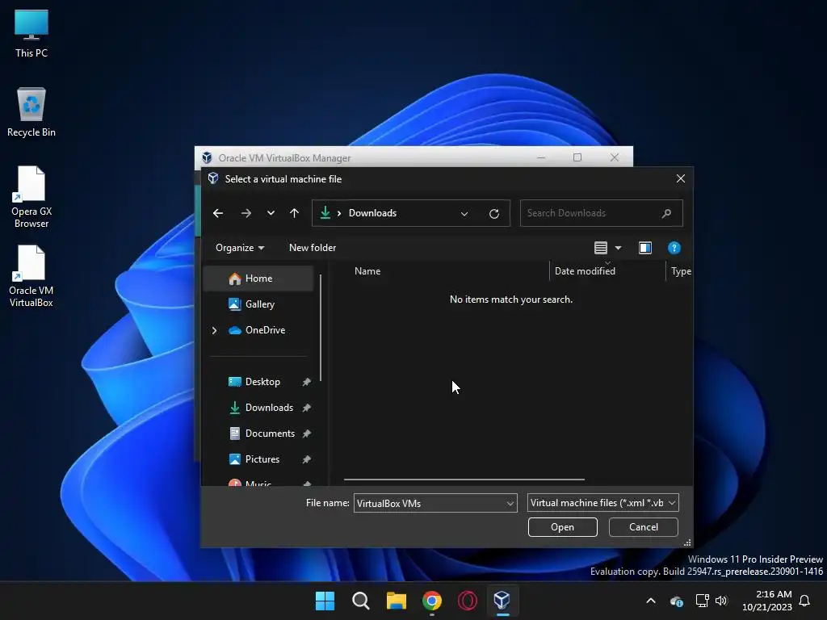Click the pin icon beside Documents
This screenshot has height=620, width=827.
click(306, 434)
